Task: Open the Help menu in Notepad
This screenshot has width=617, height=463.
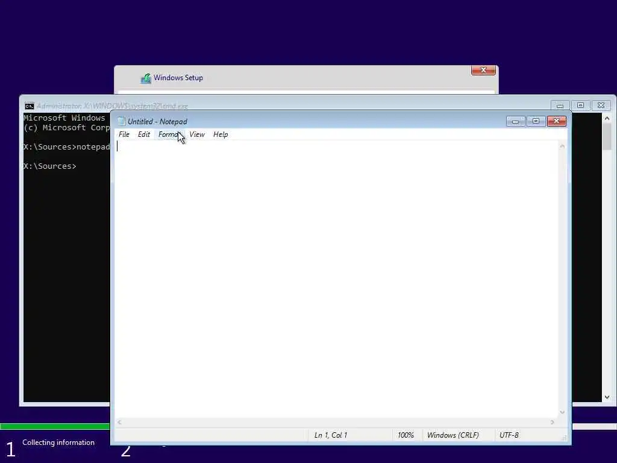Action: [221, 134]
